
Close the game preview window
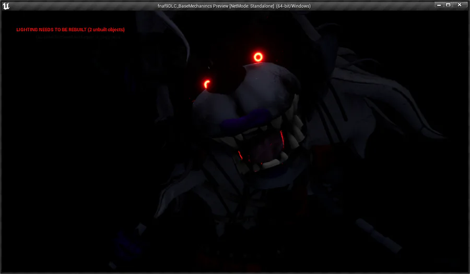tap(459, 5)
